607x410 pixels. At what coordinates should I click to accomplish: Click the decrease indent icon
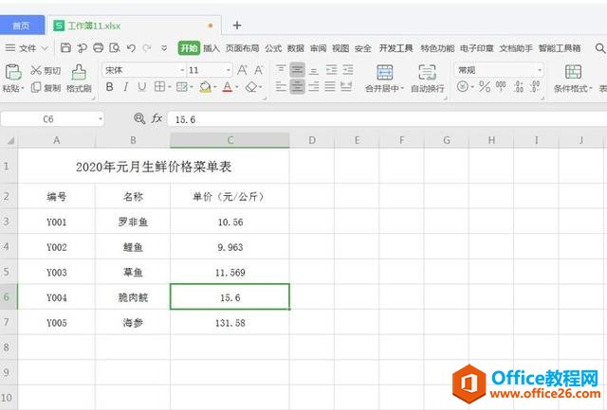(x=331, y=70)
